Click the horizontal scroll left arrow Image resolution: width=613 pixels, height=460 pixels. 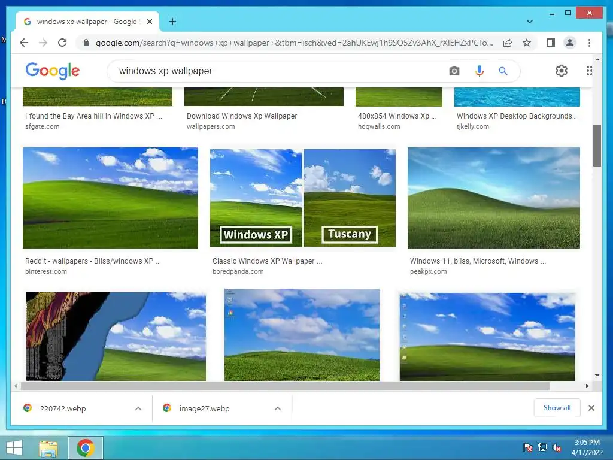coord(16,386)
